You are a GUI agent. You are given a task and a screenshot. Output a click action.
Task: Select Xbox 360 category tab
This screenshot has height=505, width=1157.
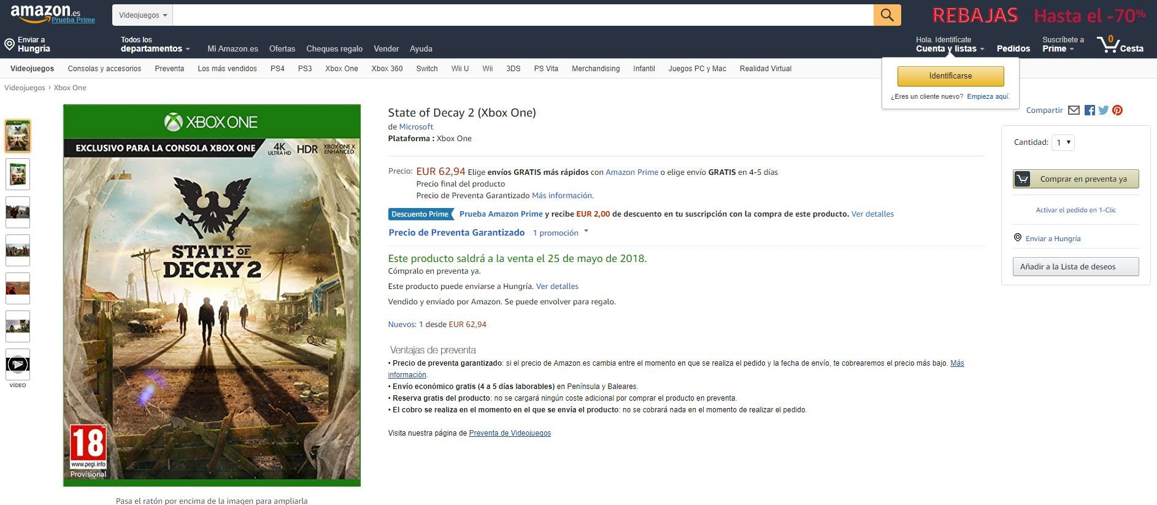(x=387, y=69)
